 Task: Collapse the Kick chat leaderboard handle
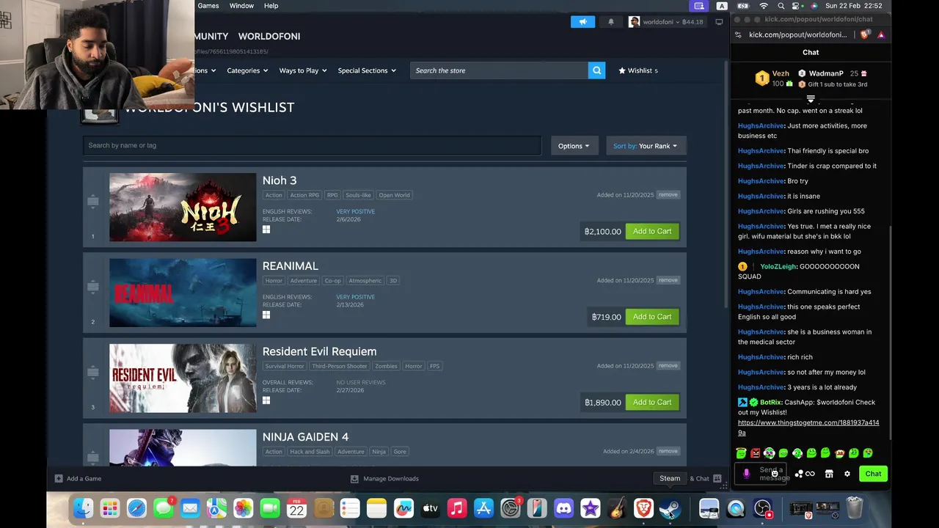tap(811, 98)
